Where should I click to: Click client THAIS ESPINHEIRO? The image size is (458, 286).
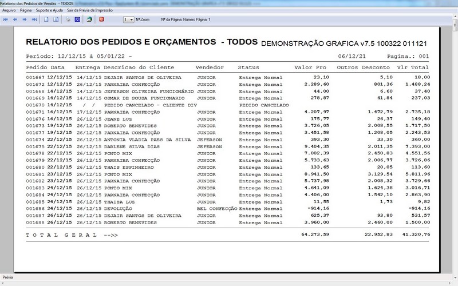coord(129,167)
